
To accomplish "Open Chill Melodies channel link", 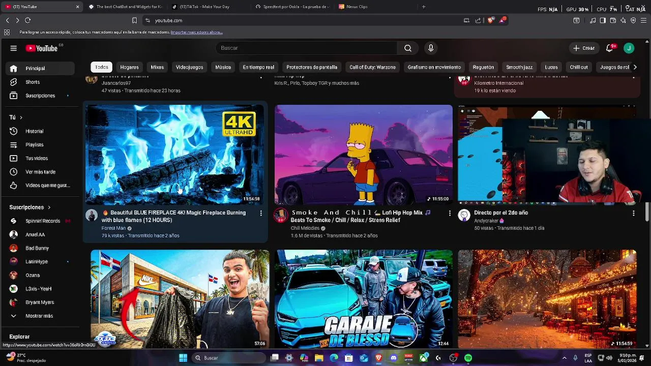I will (305, 228).
